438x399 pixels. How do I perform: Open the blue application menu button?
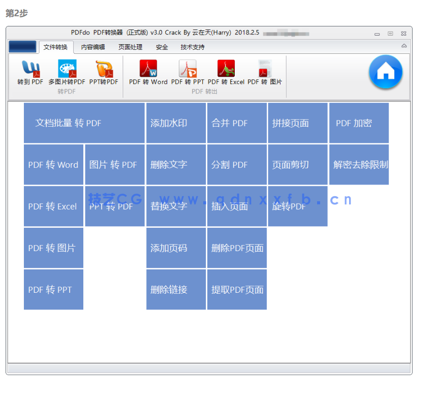tap(22, 46)
